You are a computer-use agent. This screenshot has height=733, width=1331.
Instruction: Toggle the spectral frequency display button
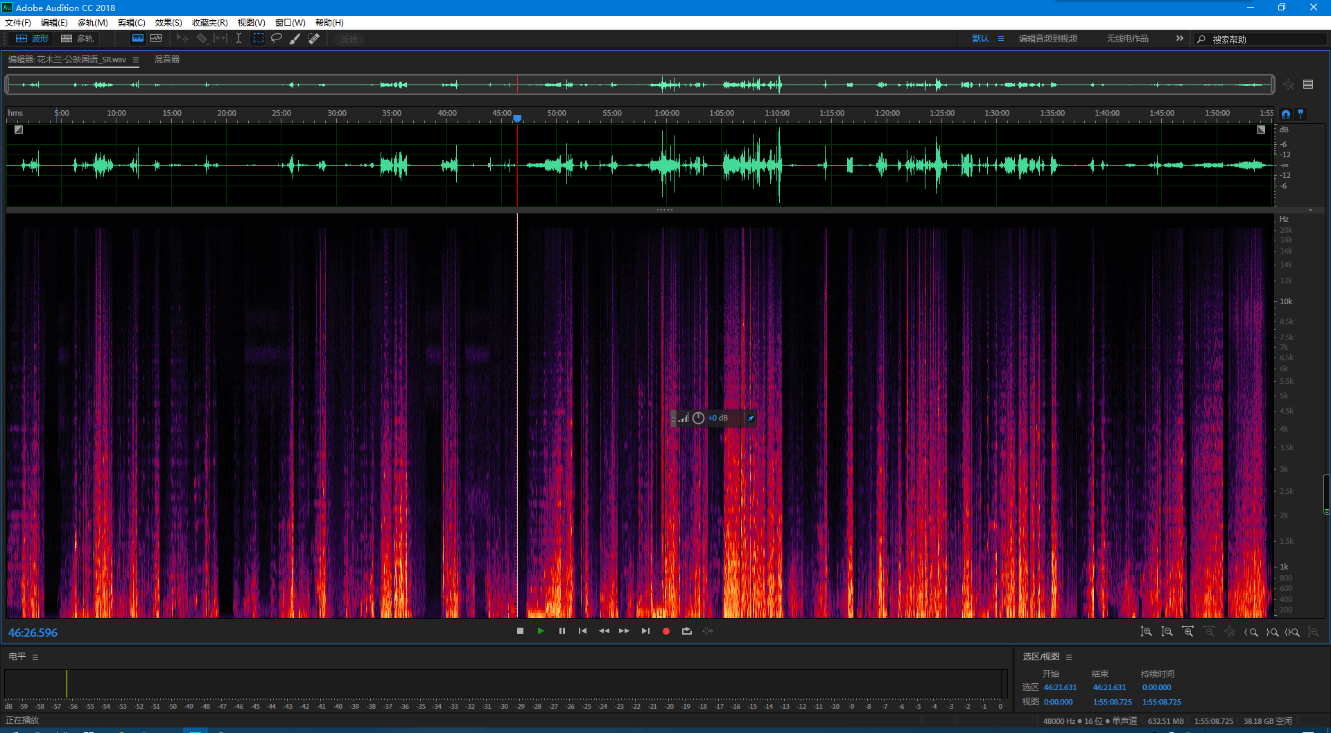(138, 39)
